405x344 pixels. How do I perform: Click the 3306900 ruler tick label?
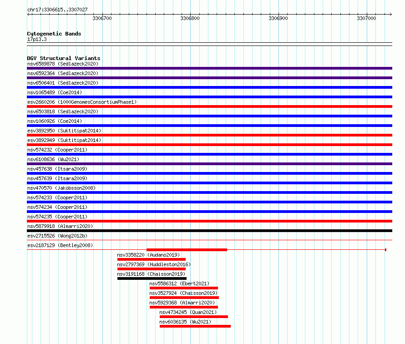click(x=278, y=18)
